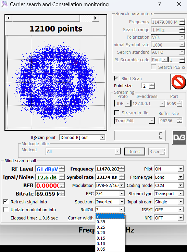Close the Carrier search window
This screenshot has height=252, width=187.
(x=179, y=4)
